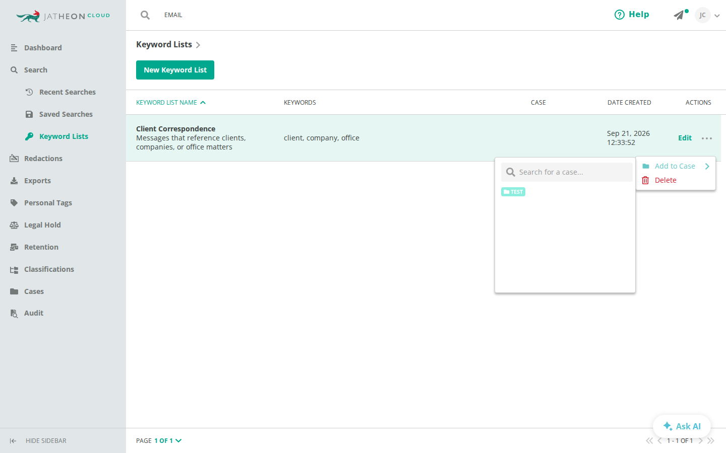Click Hide Sidebar

point(38,441)
